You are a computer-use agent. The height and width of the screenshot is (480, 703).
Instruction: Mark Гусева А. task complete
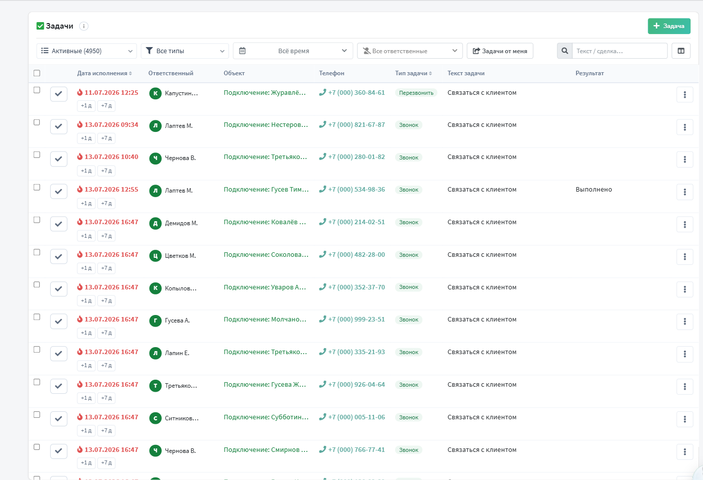59,321
